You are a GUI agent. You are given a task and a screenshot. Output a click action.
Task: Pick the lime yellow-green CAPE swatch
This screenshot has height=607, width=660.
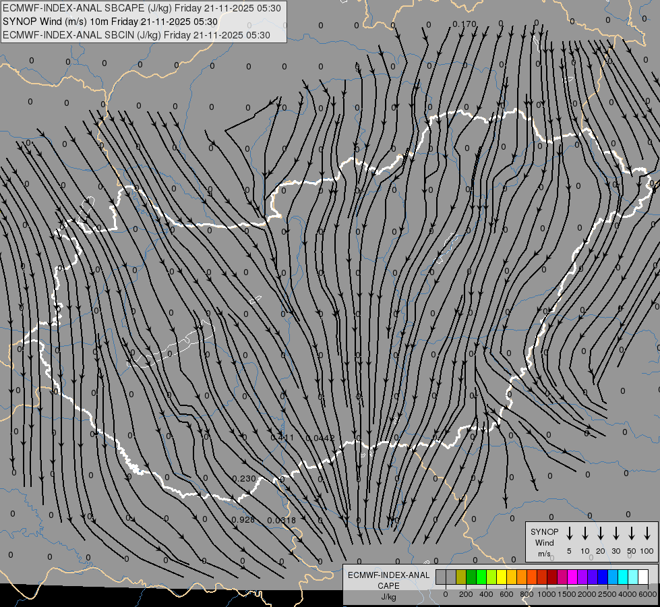coord(491,577)
